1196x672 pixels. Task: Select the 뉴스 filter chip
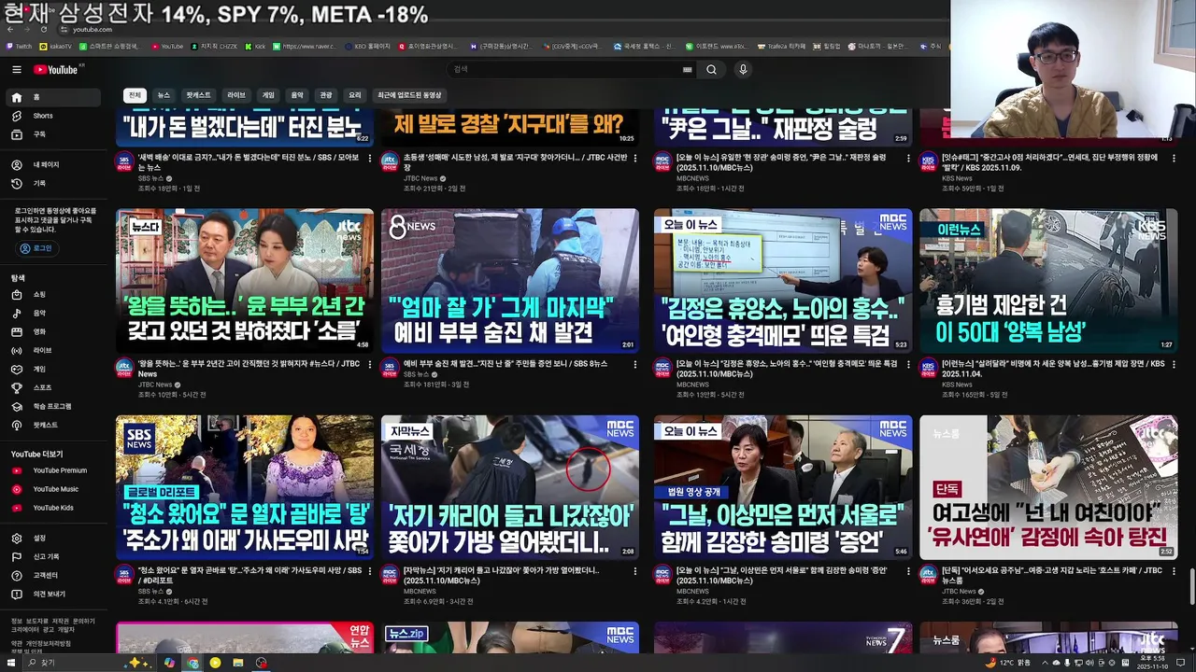[x=164, y=95]
